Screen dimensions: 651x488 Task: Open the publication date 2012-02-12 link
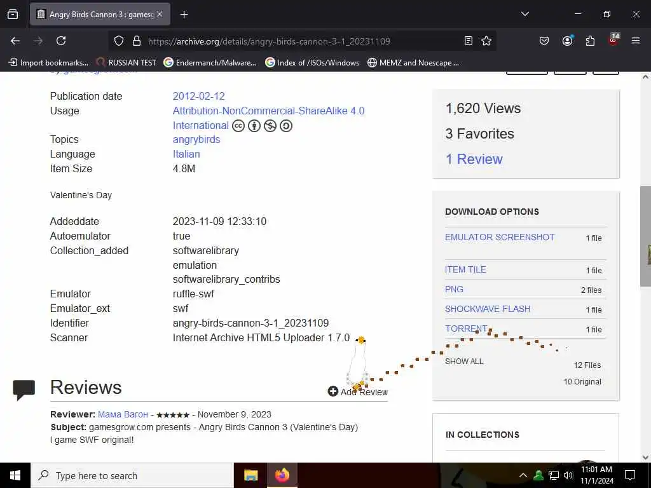(198, 97)
